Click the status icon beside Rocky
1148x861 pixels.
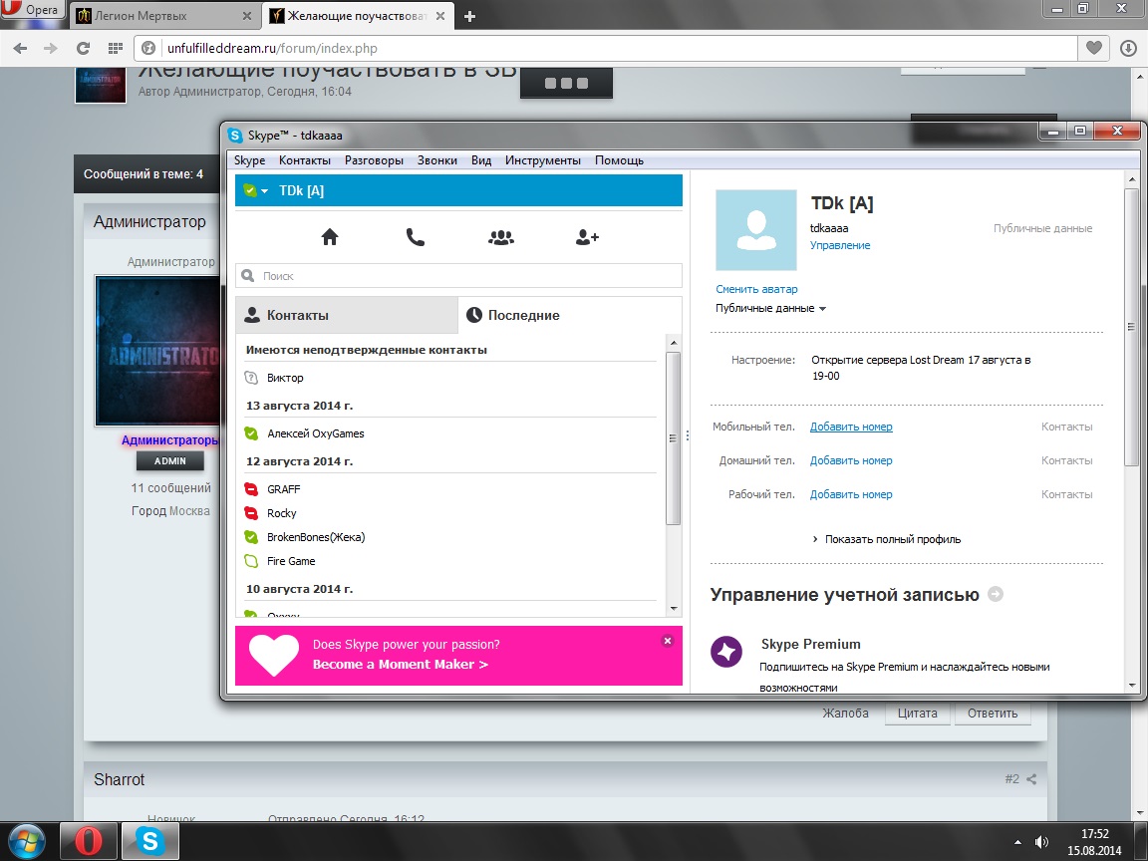click(x=251, y=513)
